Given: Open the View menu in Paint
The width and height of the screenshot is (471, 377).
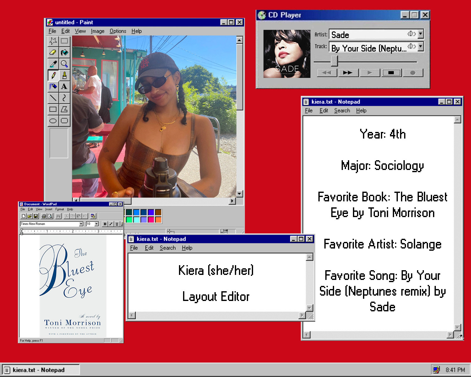Looking at the screenshot, I should coord(80,31).
